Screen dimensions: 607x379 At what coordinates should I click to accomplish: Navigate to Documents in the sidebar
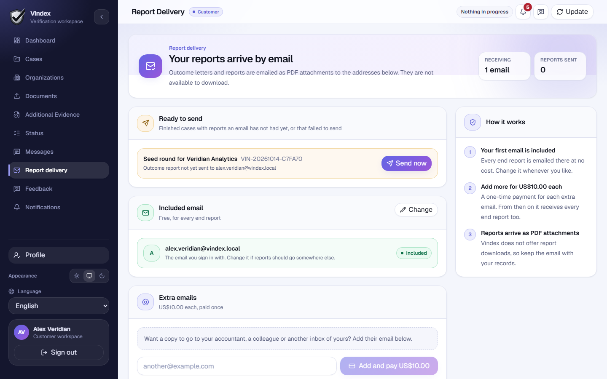point(59,96)
